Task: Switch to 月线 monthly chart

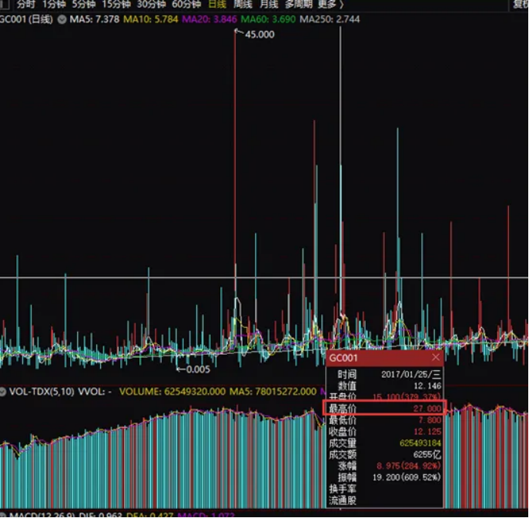Action: click(269, 4)
